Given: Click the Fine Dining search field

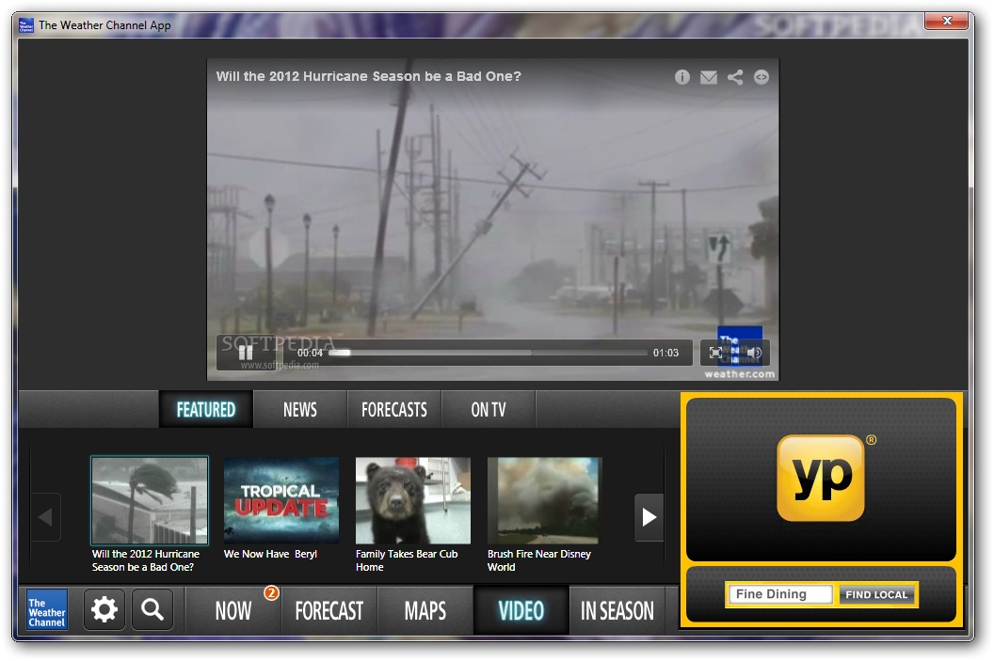Looking at the screenshot, I should click(780, 594).
